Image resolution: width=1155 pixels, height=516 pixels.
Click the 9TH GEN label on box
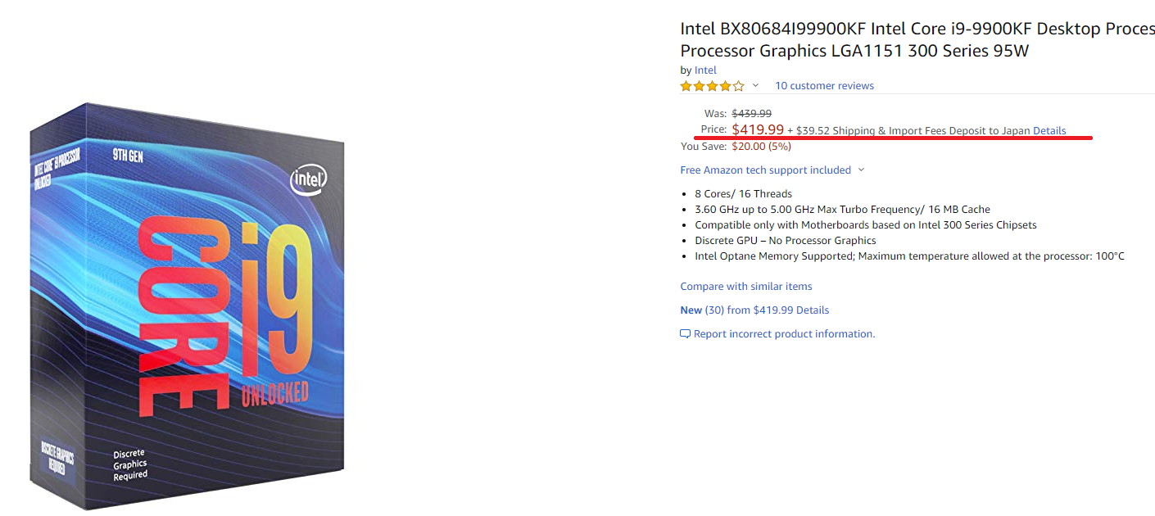click(129, 155)
